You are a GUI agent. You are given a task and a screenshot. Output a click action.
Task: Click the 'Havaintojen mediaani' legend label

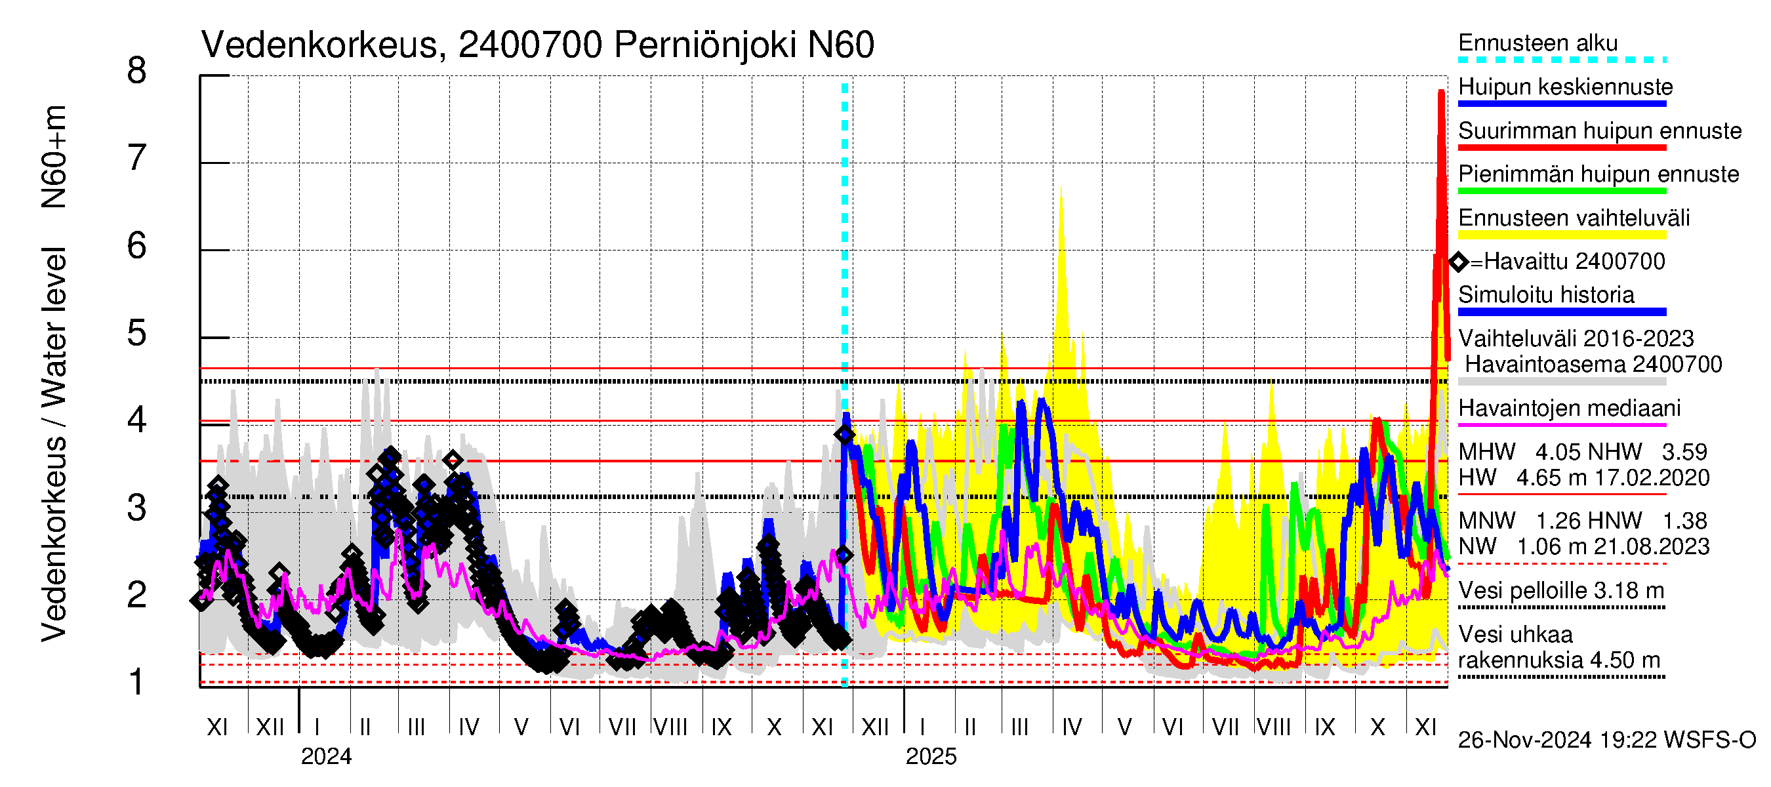(x=1570, y=409)
